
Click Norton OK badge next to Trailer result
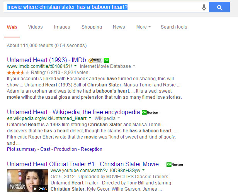[x=175, y=164]
